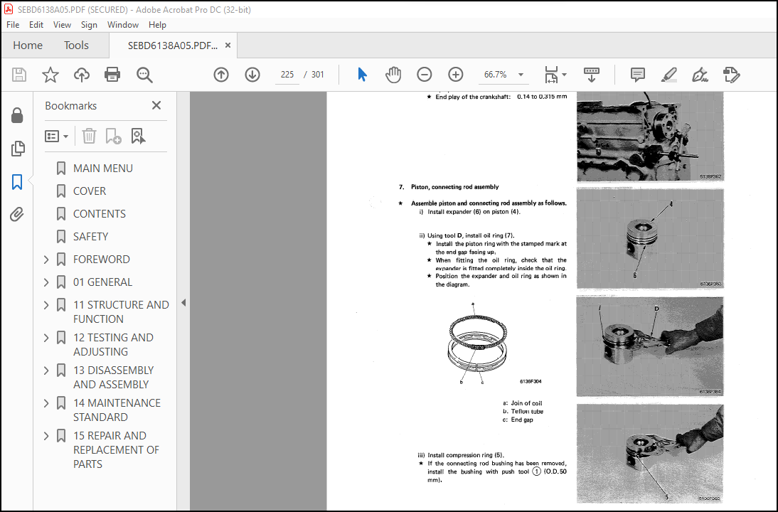Click find current bookmark icon
Viewport: 778px width, 512px height.
click(138, 136)
